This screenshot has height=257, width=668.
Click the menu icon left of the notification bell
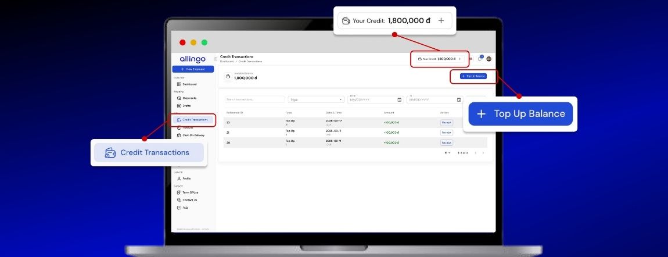[471, 59]
